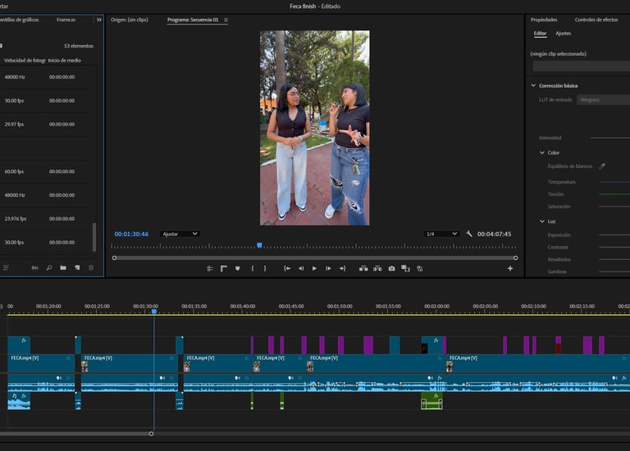The height and width of the screenshot is (451, 630).
Task: Open the 1/4 playback resolution dropdown
Action: click(441, 234)
